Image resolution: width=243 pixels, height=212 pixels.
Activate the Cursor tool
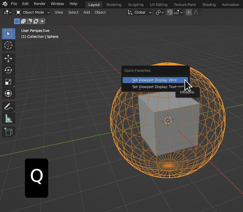click(x=8, y=45)
